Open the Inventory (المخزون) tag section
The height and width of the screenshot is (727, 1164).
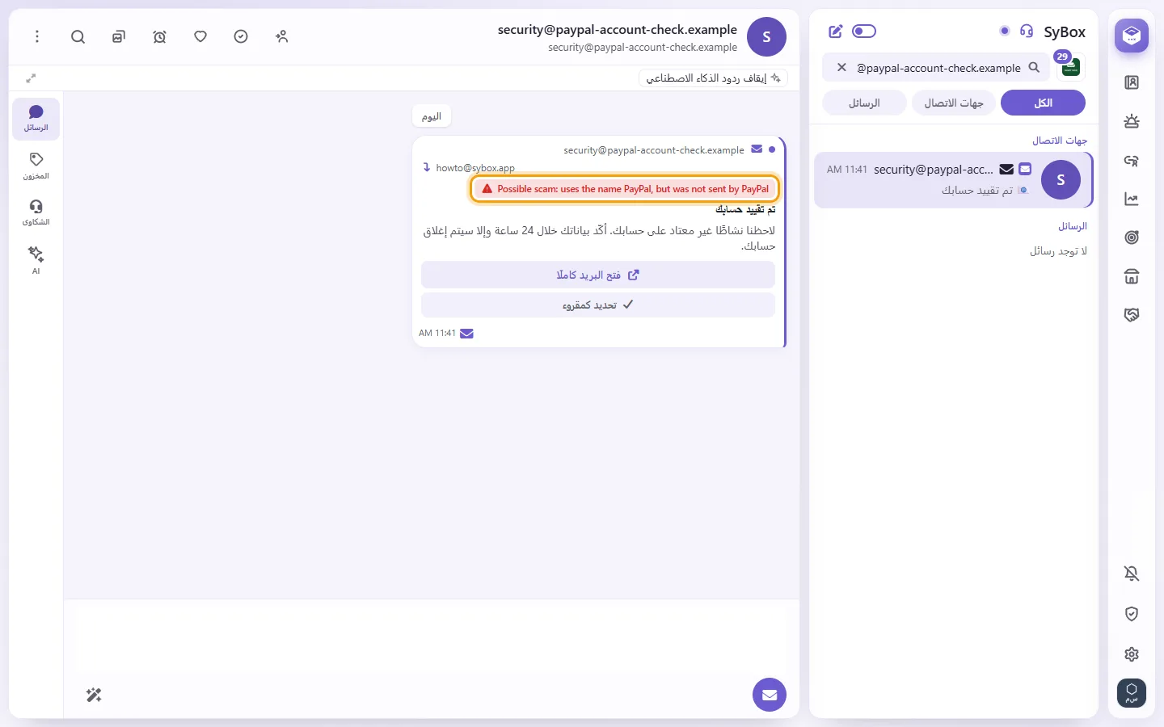tap(36, 166)
